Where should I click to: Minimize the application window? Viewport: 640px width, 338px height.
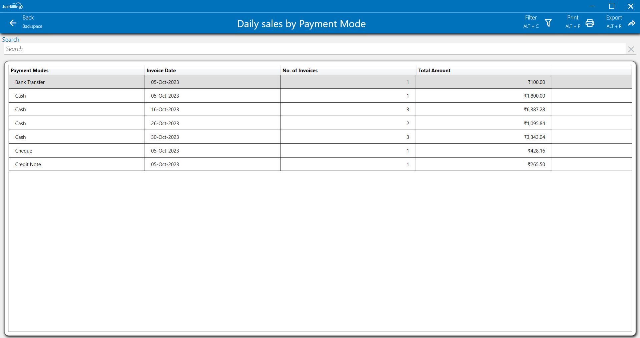coord(592,6)
